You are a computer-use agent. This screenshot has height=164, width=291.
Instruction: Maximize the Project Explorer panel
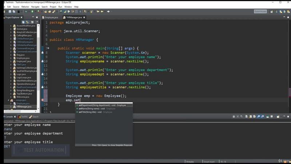[37, 17]
